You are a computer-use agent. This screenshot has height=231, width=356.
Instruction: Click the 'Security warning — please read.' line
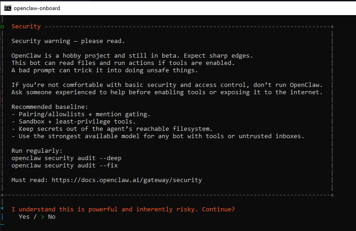tap(68, 41)
